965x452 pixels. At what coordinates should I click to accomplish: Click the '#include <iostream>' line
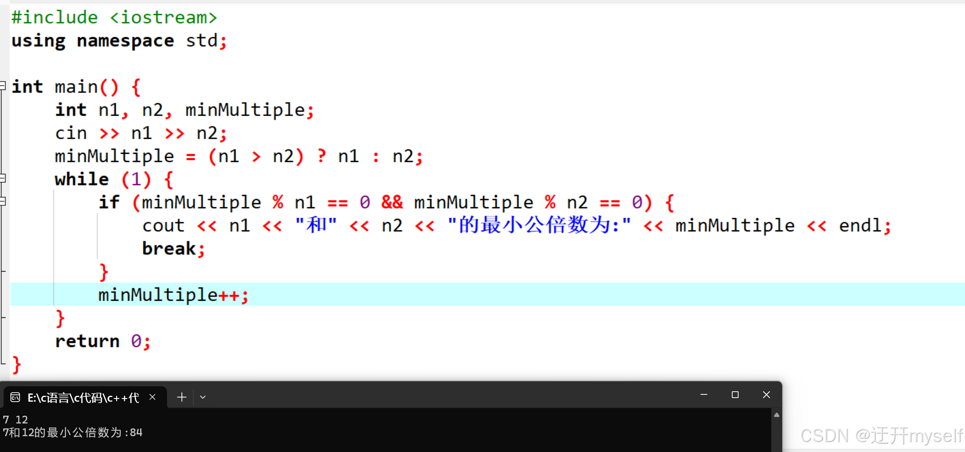click(114, 18)
